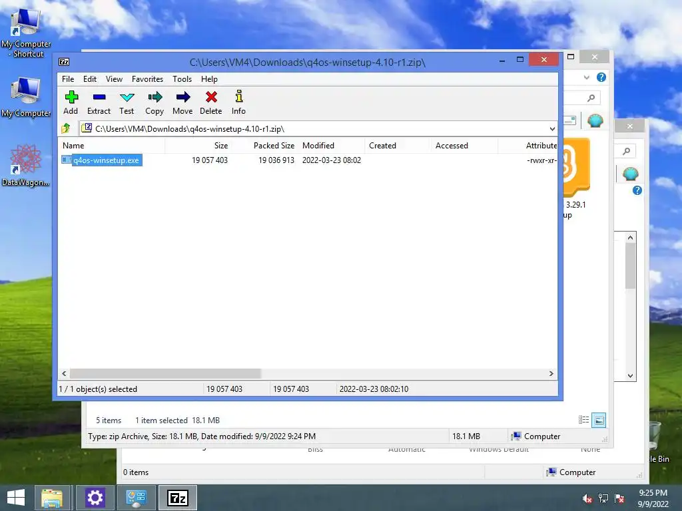Open the File menu
The image size is (682, 511).
(x=68, y=79)
